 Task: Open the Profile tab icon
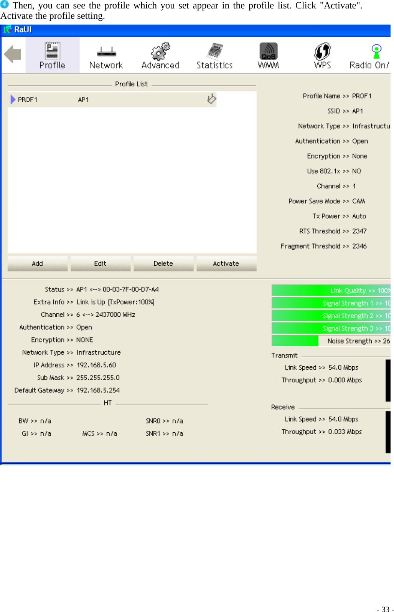[52, 51]
